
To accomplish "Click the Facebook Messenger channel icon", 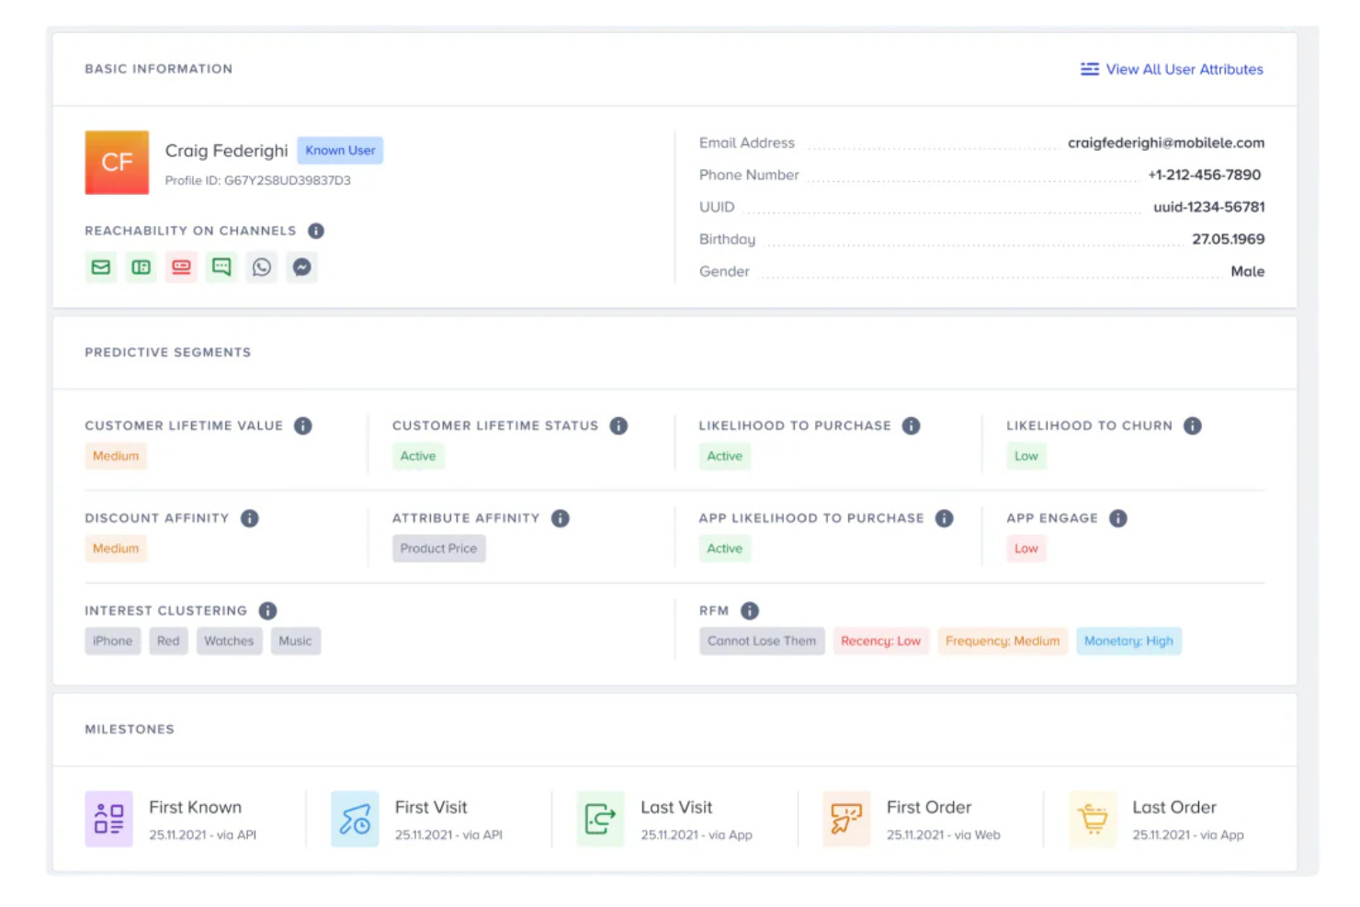I will 301,266.
